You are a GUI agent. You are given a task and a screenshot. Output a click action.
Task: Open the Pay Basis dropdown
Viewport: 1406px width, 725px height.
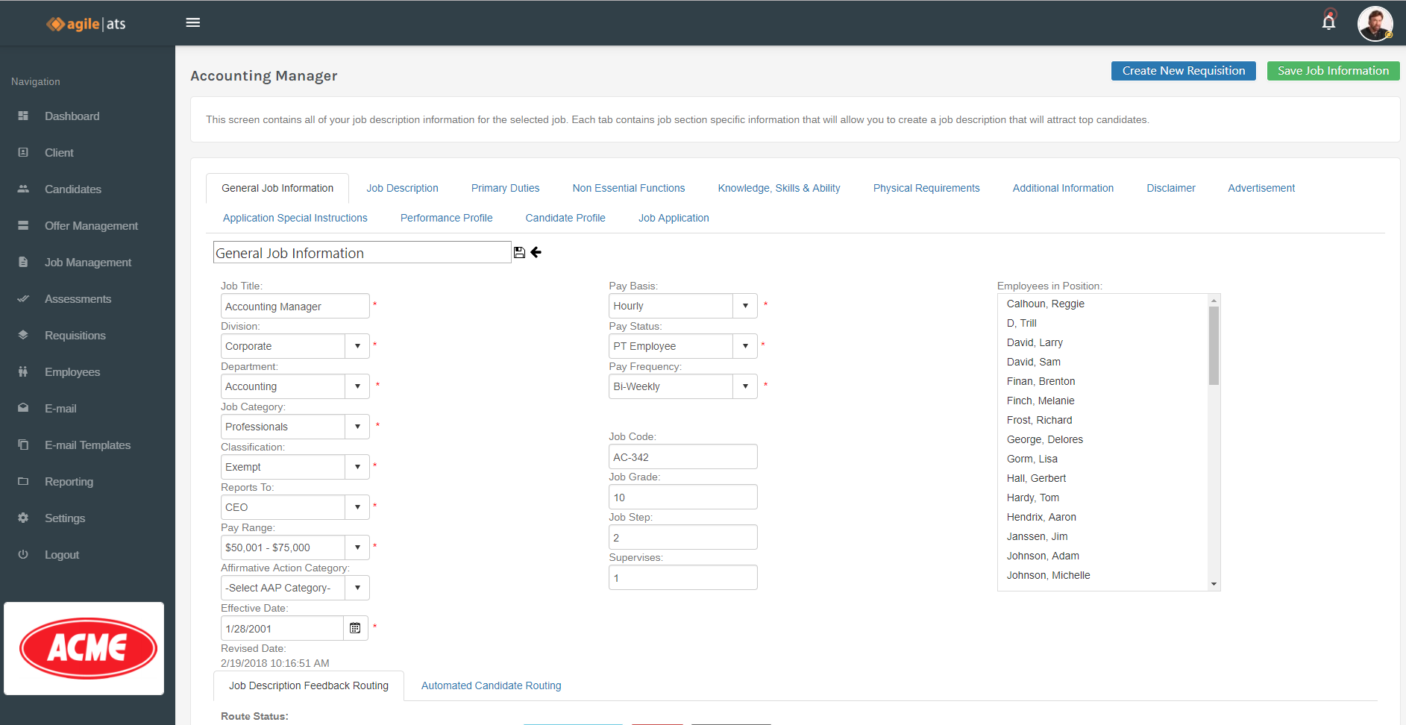[744, 305]
